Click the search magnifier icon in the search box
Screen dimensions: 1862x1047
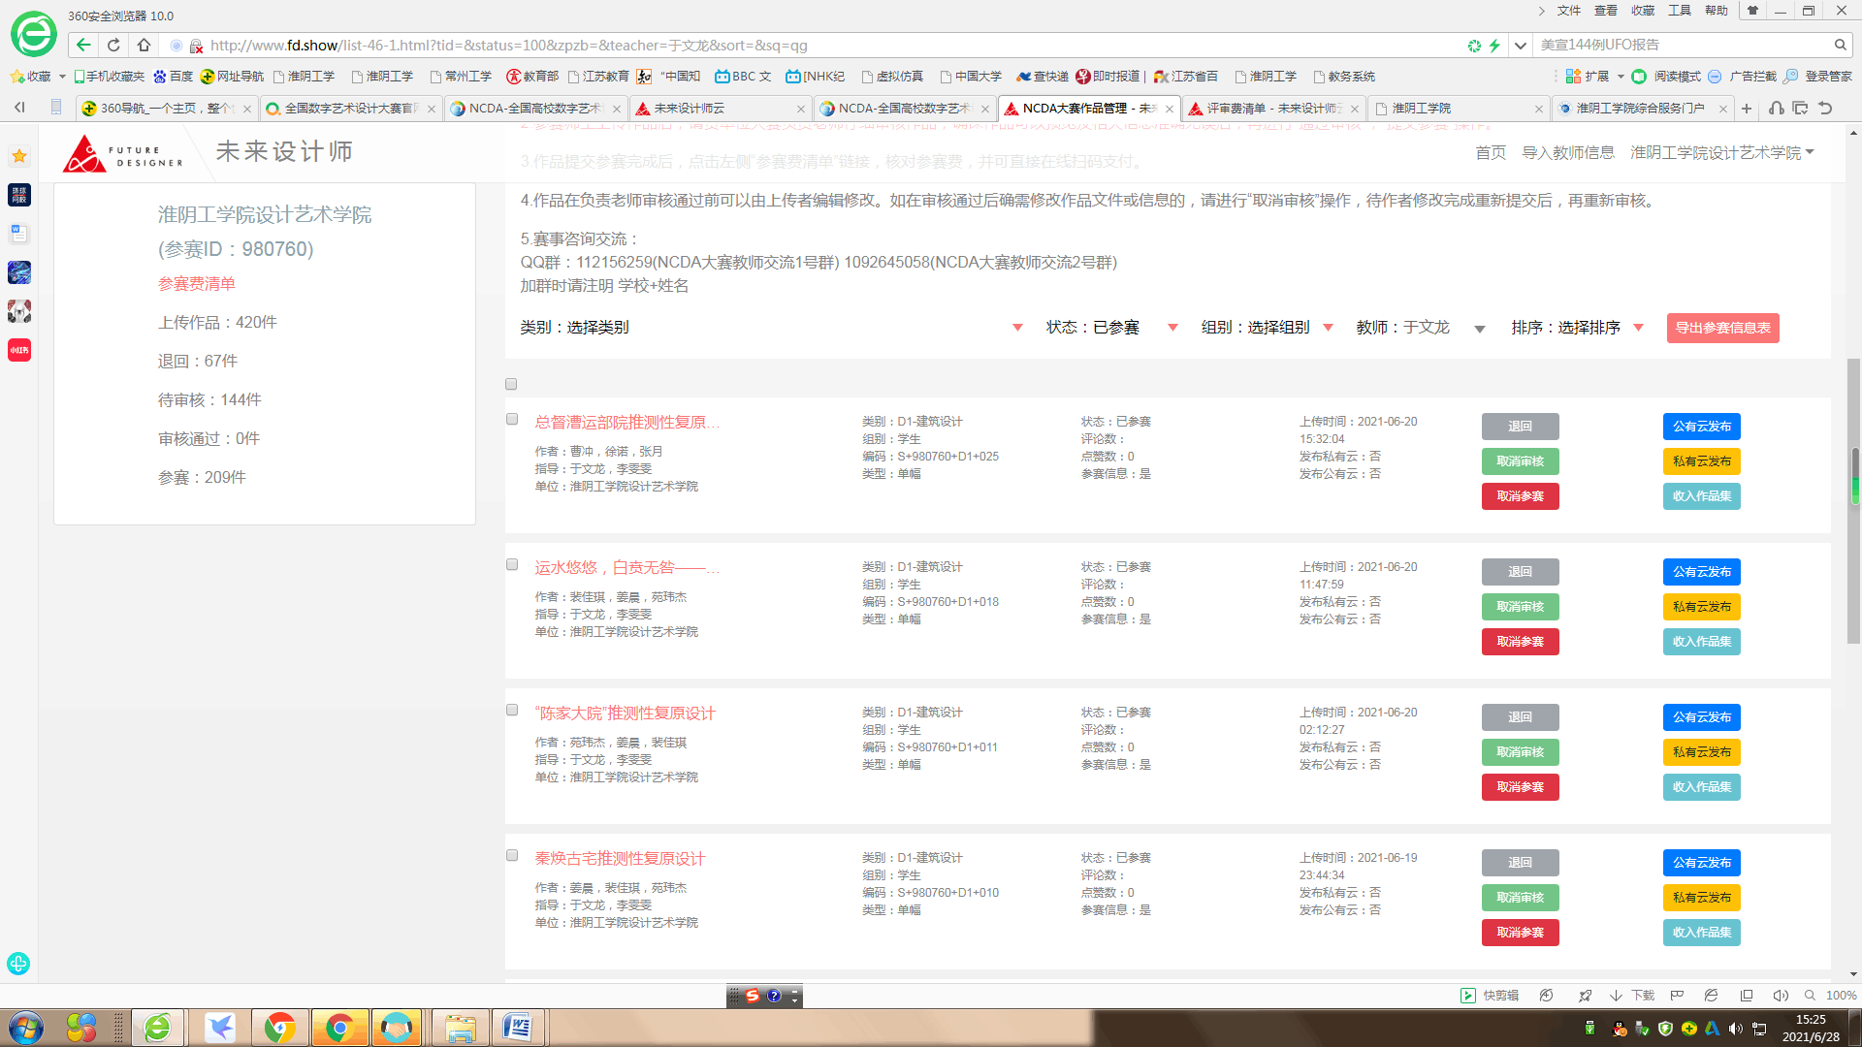click(1840, 45)
